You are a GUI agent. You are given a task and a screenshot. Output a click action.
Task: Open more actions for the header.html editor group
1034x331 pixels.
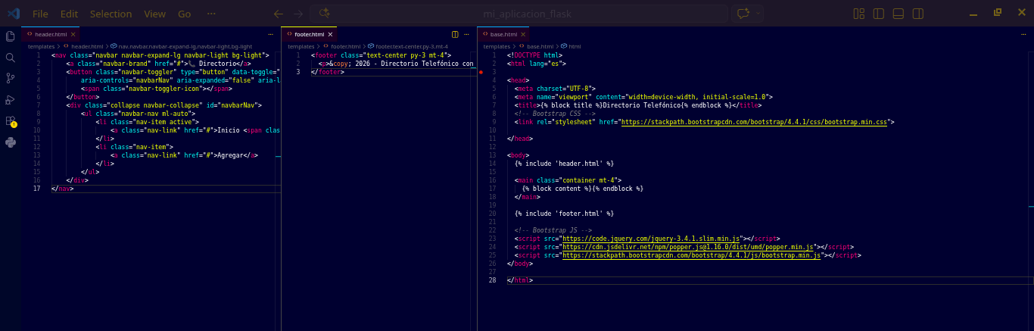point(270,35)
